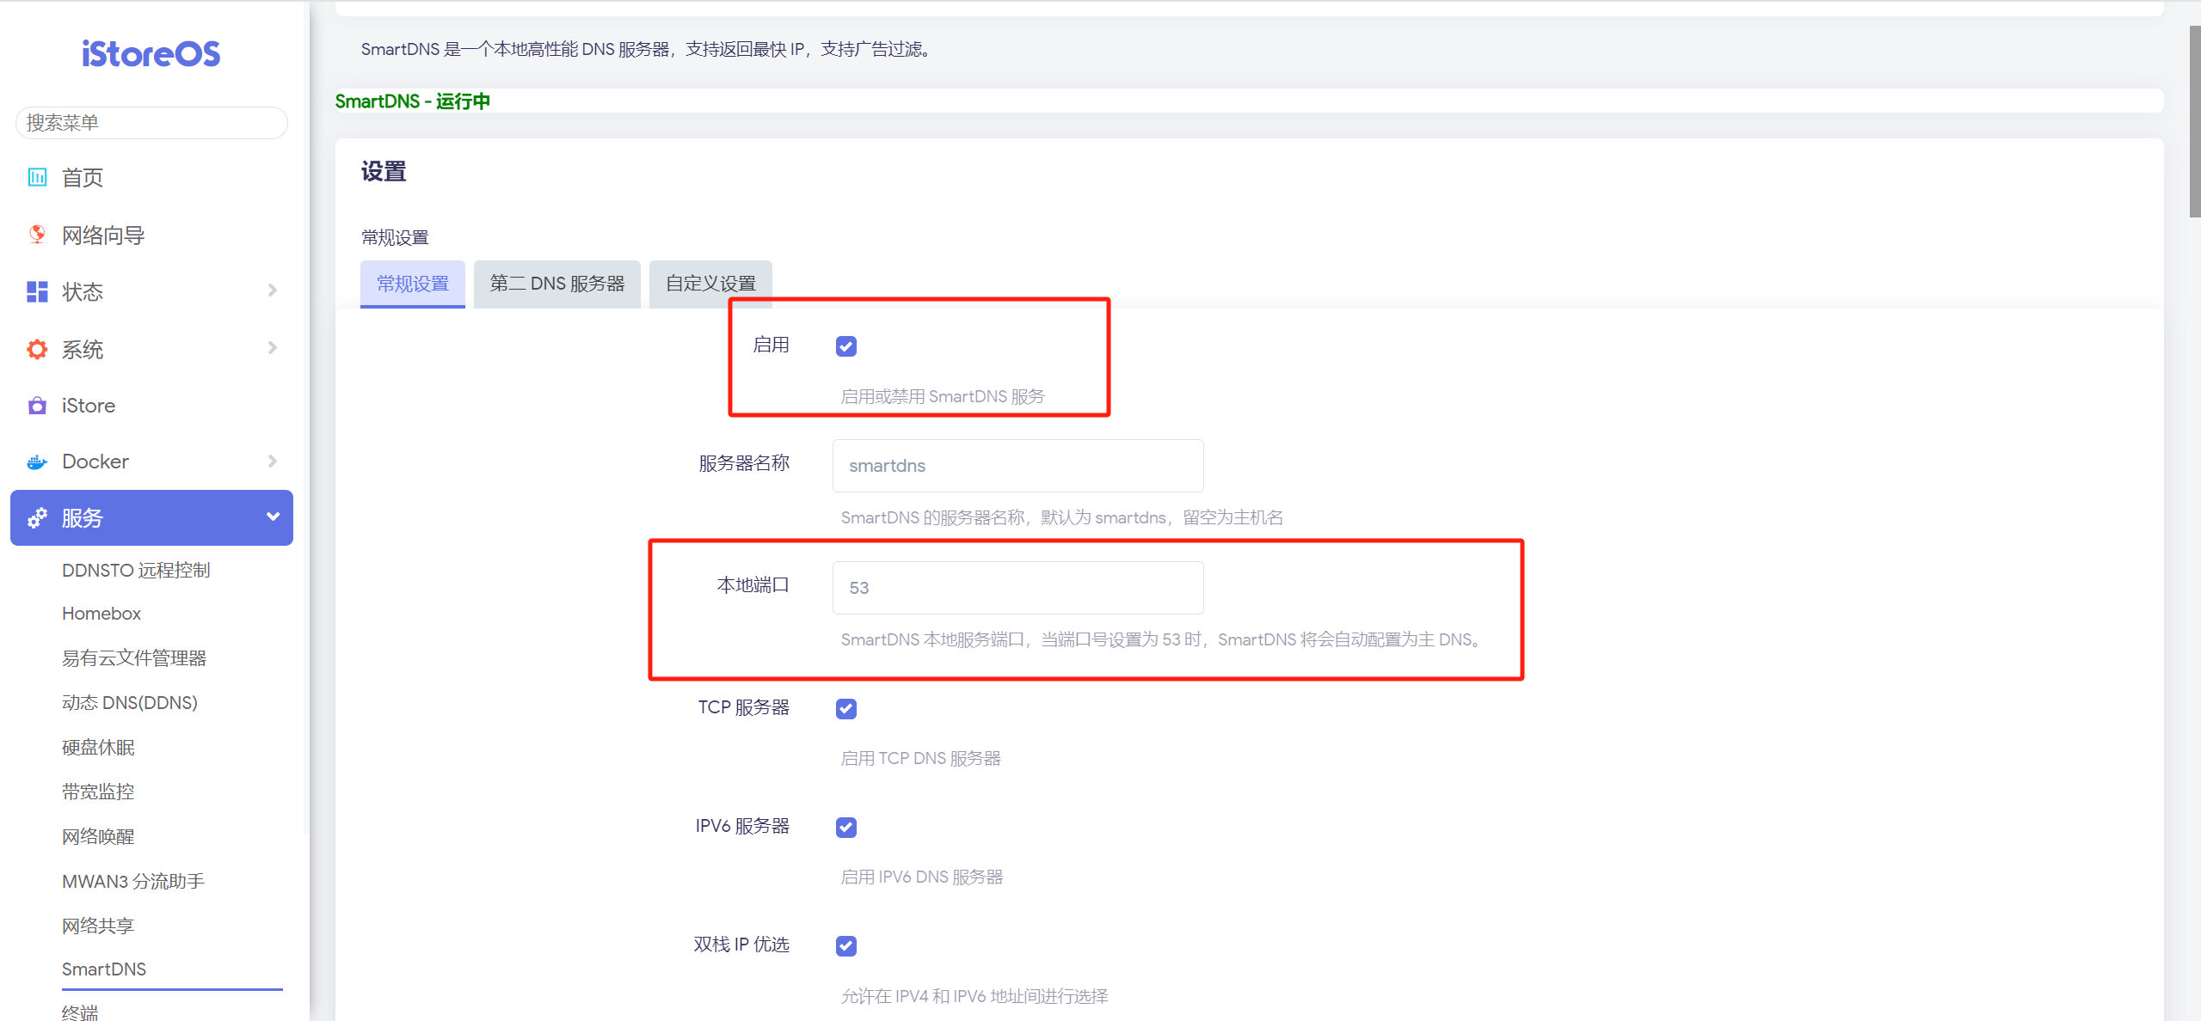
Task: Toggle the TCP 服务器 checkbox
Action: click(846, 709)
